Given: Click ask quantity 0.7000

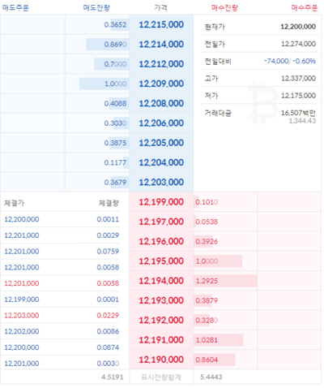Looking at the screenshot, I should 115,64.
